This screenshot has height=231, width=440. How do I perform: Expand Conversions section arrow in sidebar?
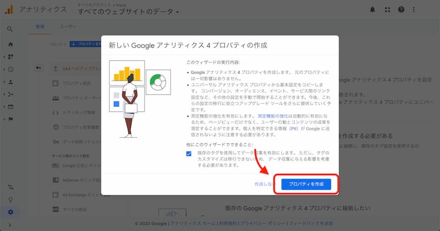pos(4,119)
